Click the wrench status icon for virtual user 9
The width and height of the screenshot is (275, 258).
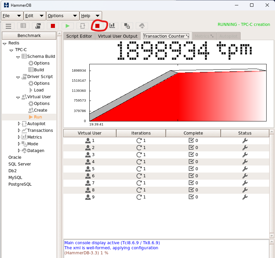coord(245,197)
